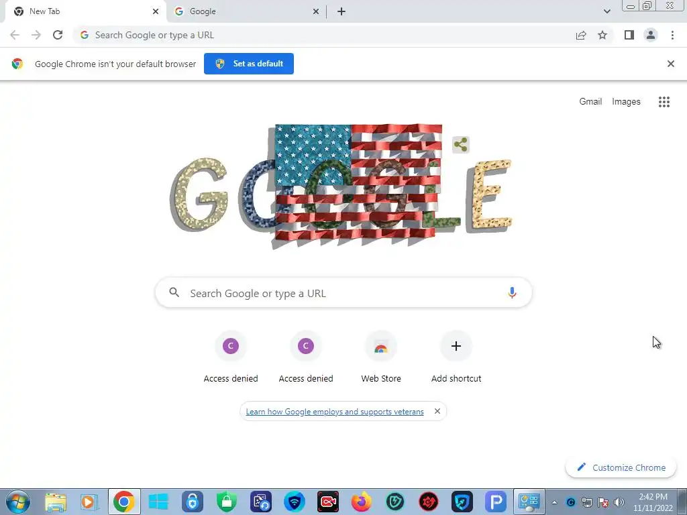
Task: Reload the current page
Action: click(x=58, y=35)
